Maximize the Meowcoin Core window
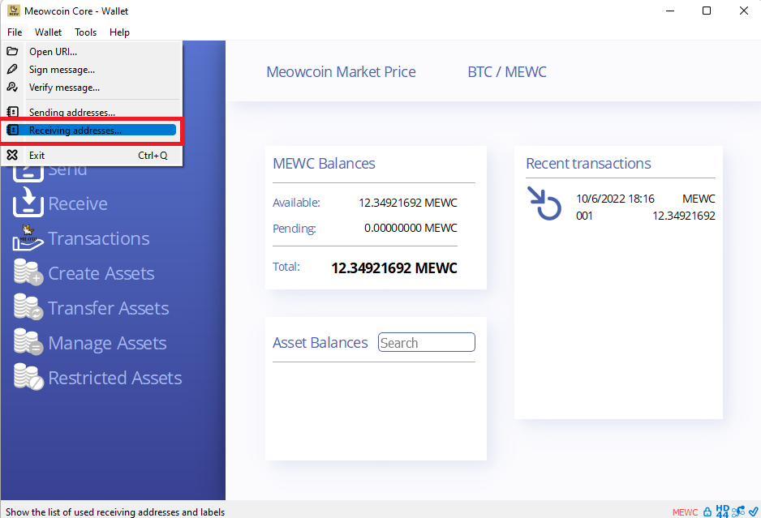This screenshot has width=761, height=518. [707, 11]
